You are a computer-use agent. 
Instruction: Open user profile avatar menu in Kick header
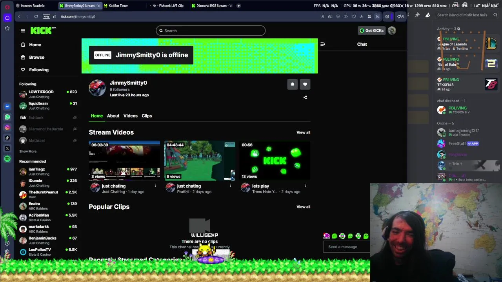tap(392, 31)
